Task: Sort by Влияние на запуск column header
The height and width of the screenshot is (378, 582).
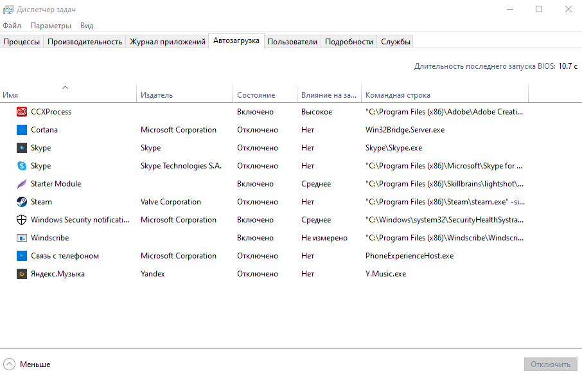Action: pyautogui.click(x=329, y=95)
